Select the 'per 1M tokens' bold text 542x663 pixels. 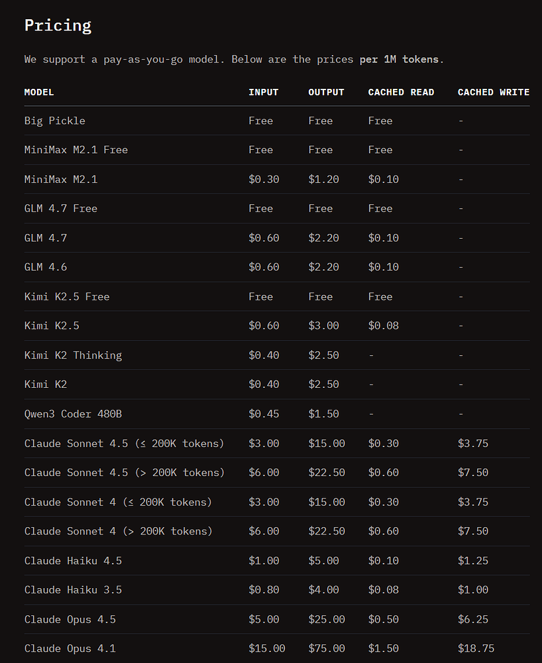point(399,59)
